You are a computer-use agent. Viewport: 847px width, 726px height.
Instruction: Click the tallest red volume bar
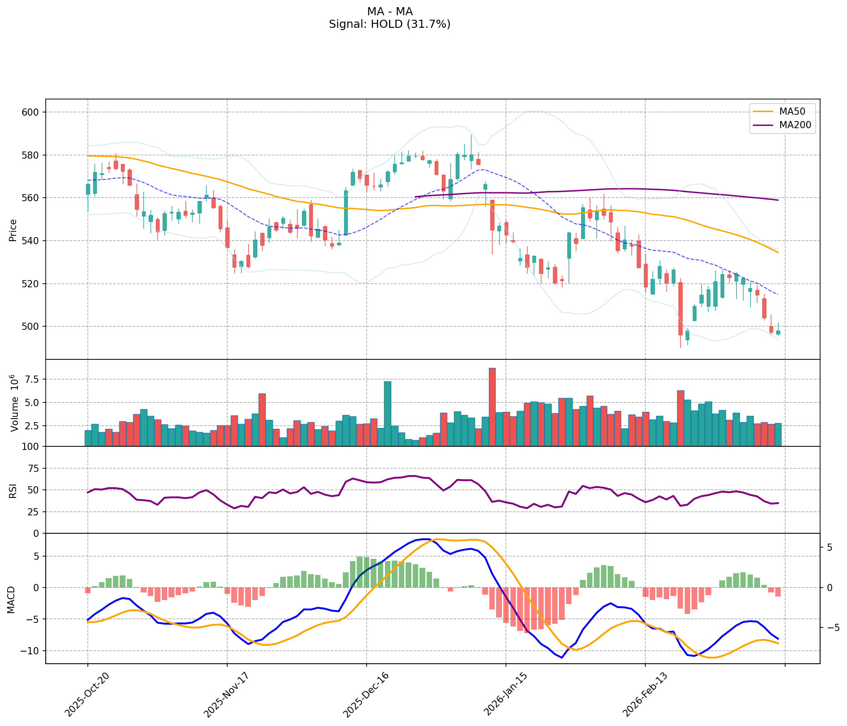click(x=492, y=407)
